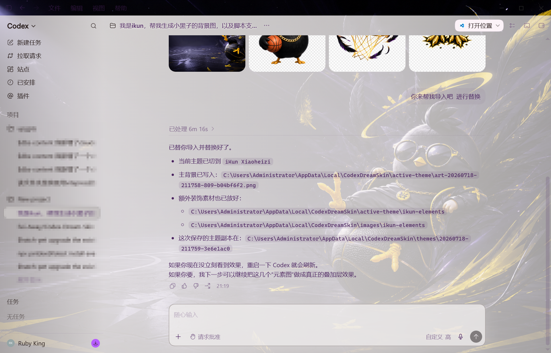Click the 211758-809-b04bf6f2.png filename
The height and width of the screenshot is (353, 551).
click(x=218, y=185)
